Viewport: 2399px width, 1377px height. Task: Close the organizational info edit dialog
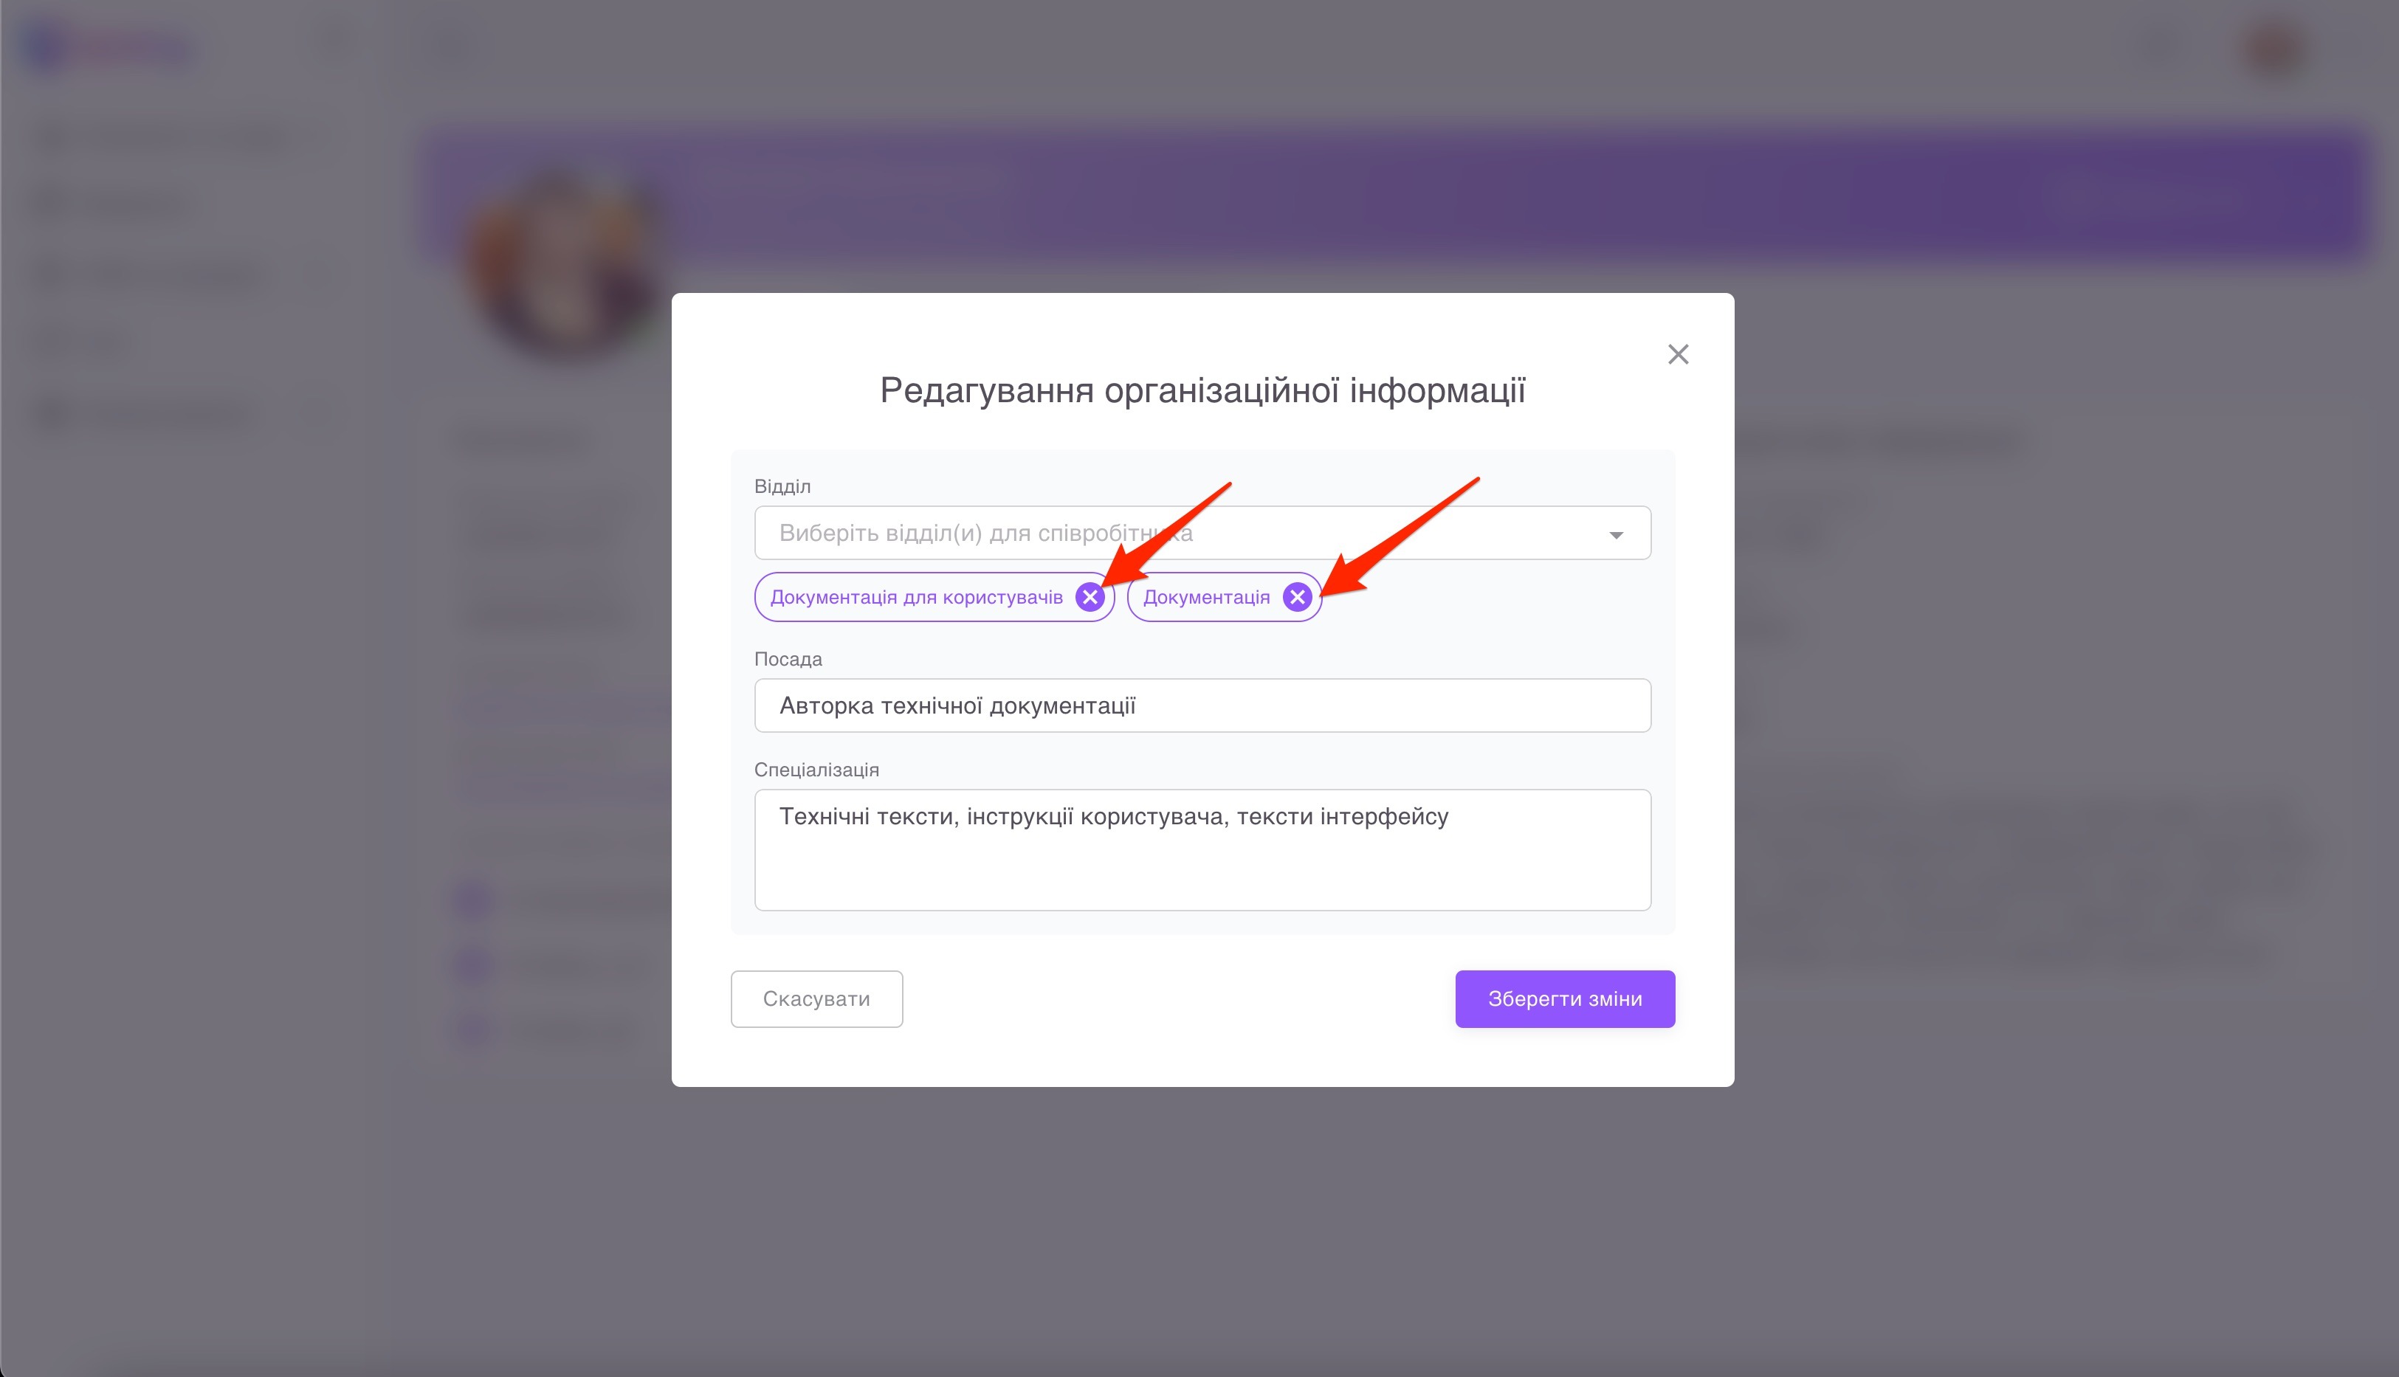(1678, 353)
